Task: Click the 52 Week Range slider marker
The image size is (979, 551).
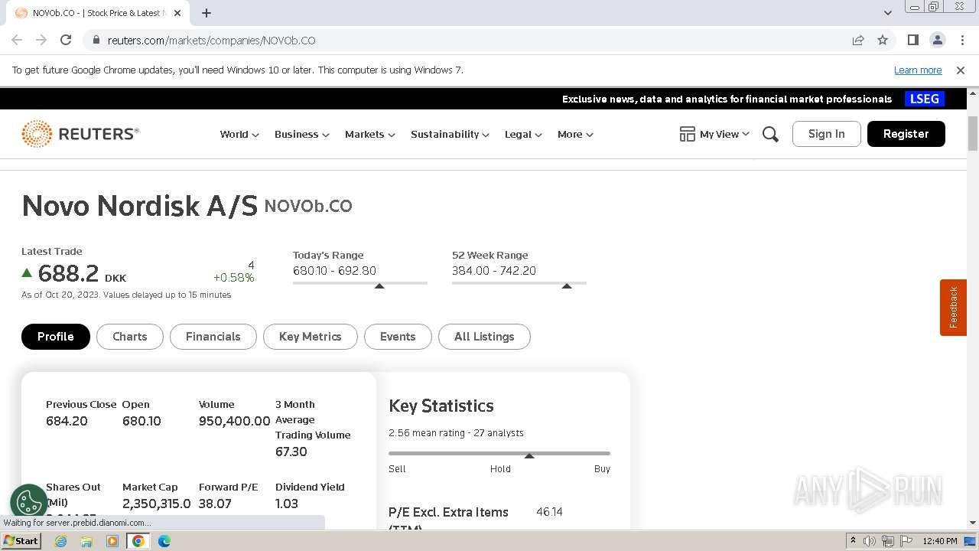Action: coord(567,285)
